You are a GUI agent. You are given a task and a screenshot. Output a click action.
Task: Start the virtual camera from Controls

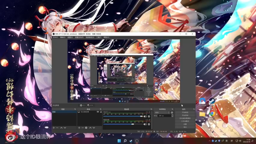[185, 118]
